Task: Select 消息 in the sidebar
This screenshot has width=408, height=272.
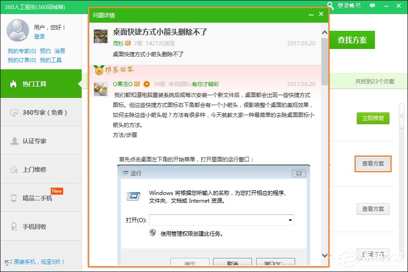Action: click(x=59, y=51)
